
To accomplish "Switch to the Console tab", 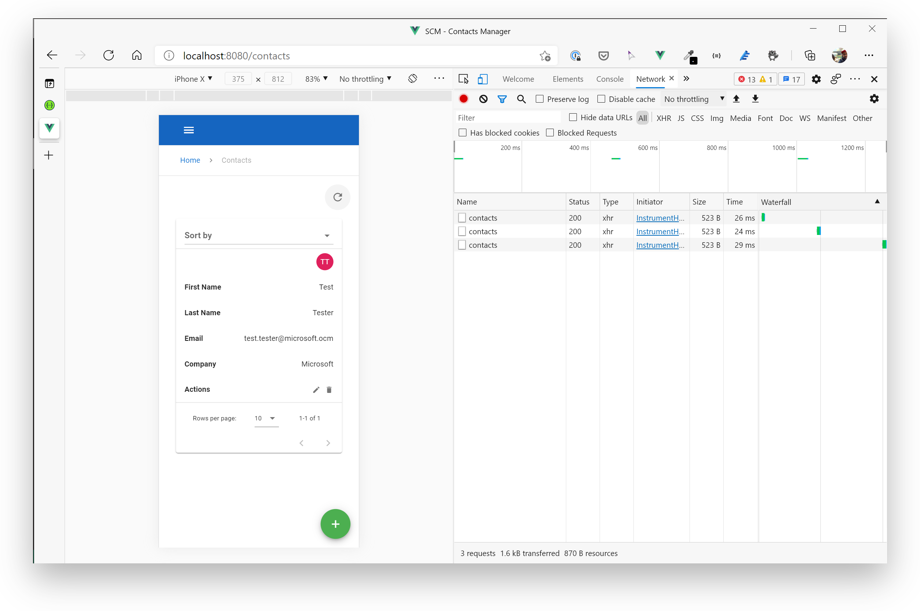I will point(610,79).
